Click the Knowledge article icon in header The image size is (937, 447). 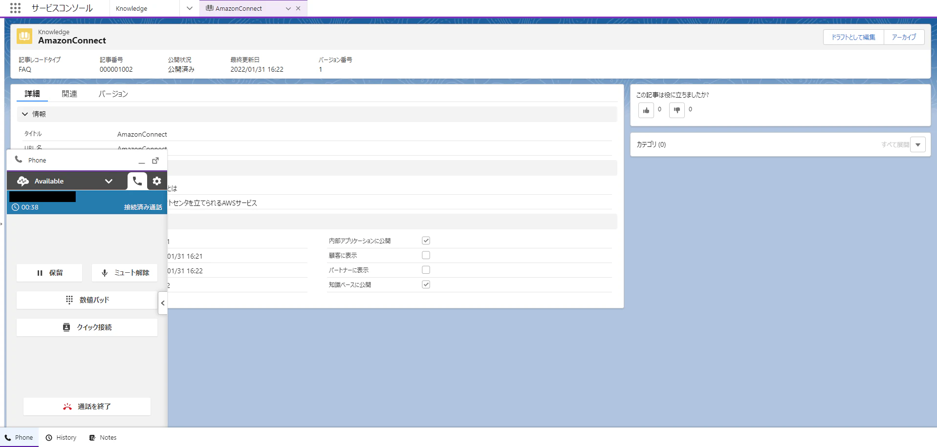click(x=24, y=36)
